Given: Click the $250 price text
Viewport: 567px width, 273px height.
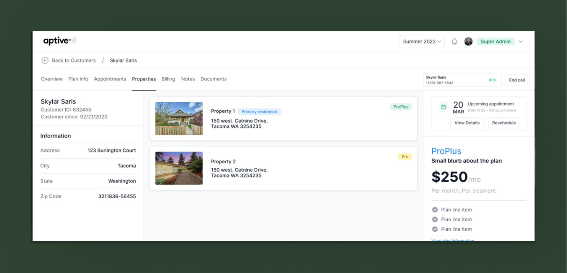Looking at the screenshot, I should pyautogui.click(x=449, y=177).
